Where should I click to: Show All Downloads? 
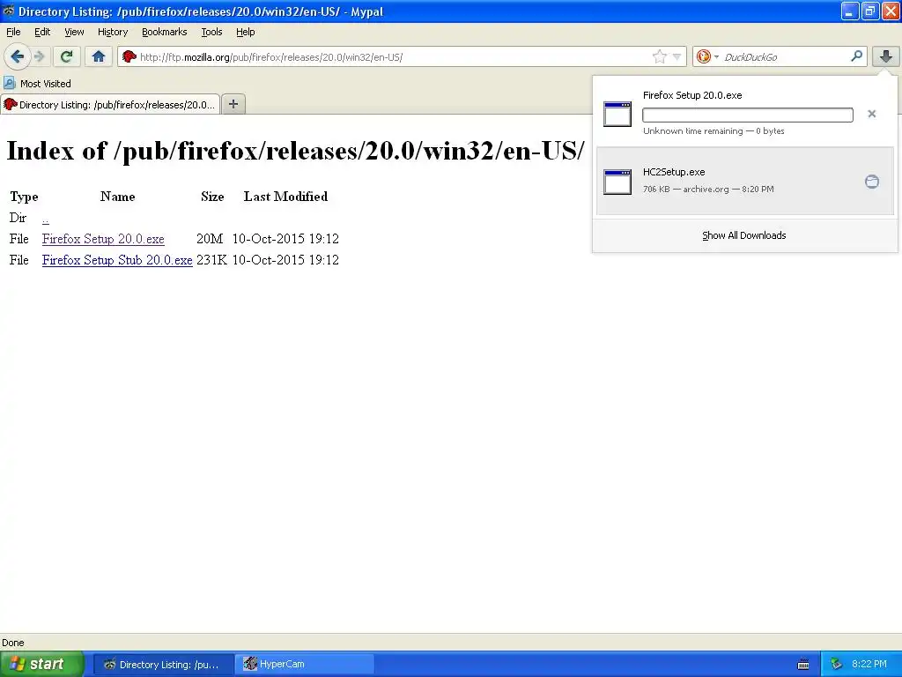pyautogui.click(x=743, y=235)
